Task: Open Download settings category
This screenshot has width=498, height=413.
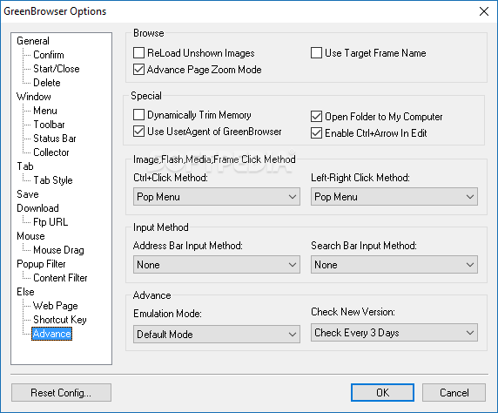Action: [37, 208]
